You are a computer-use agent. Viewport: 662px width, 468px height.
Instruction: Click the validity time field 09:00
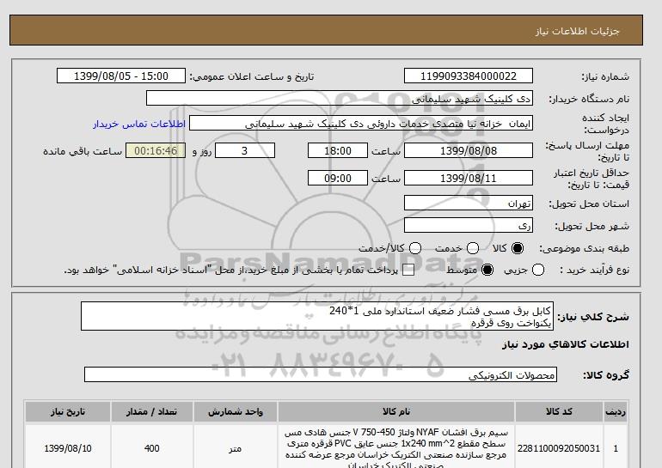pos(338,178)
